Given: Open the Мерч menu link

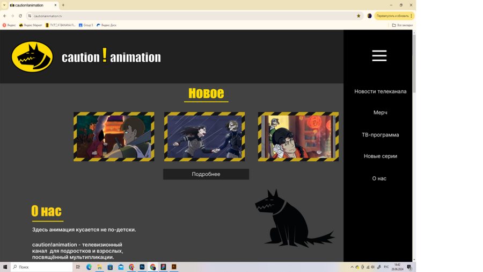Looking at the screenshot, I should coord(380,113).
